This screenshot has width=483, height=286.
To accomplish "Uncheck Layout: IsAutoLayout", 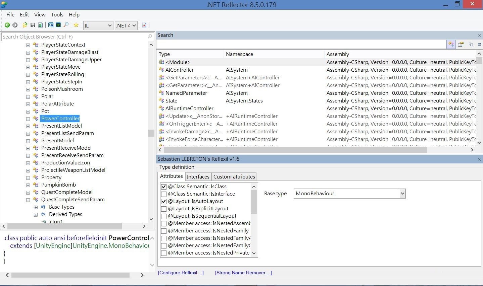I will (x=164, y=201).
